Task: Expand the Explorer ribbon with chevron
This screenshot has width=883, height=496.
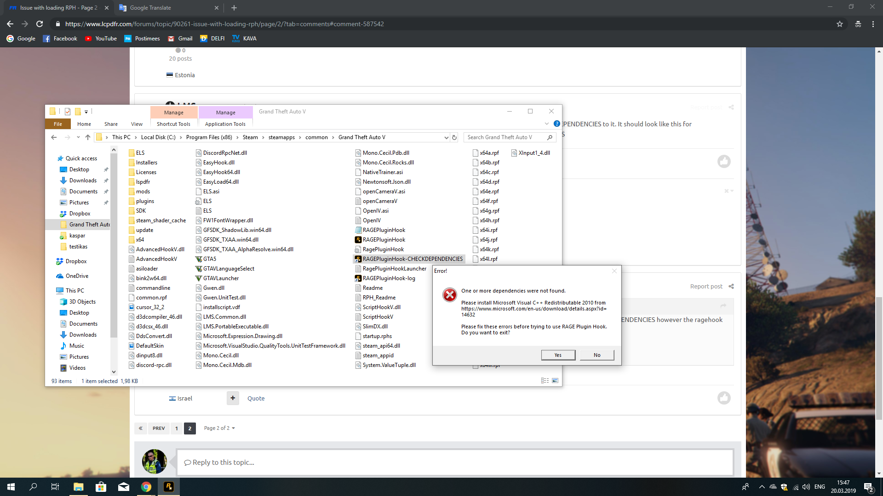Action: 547,124
